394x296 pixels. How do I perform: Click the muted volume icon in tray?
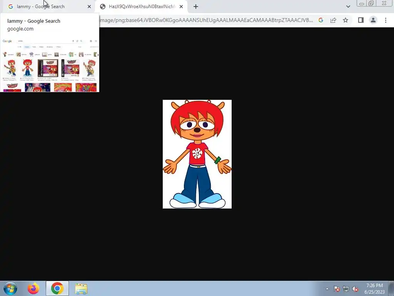tap(355, 289)
